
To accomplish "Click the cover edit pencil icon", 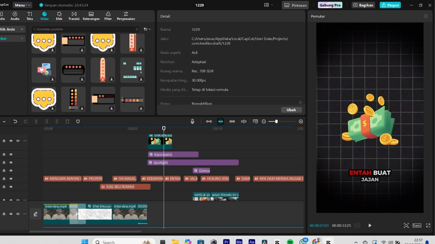I will pyautogui.click(x=35, y=214).
